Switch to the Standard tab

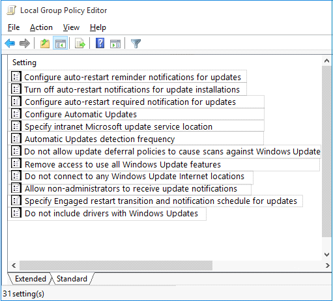(x=72, y=279)
